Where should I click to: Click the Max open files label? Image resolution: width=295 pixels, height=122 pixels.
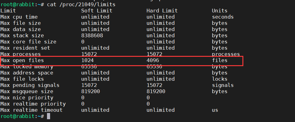click(22, 61)
